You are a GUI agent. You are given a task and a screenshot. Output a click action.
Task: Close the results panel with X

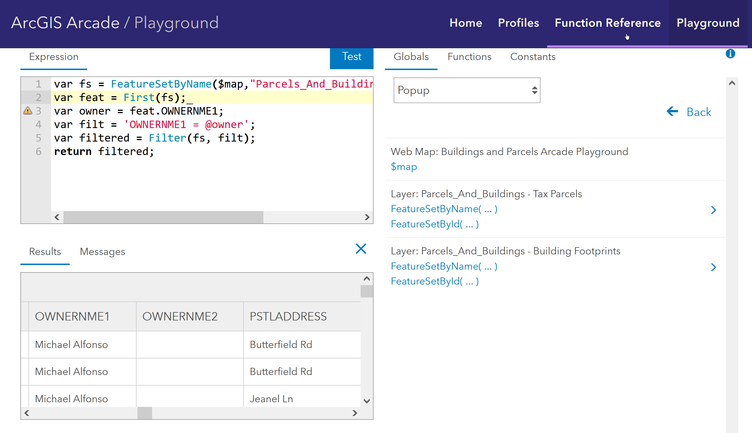361,249
